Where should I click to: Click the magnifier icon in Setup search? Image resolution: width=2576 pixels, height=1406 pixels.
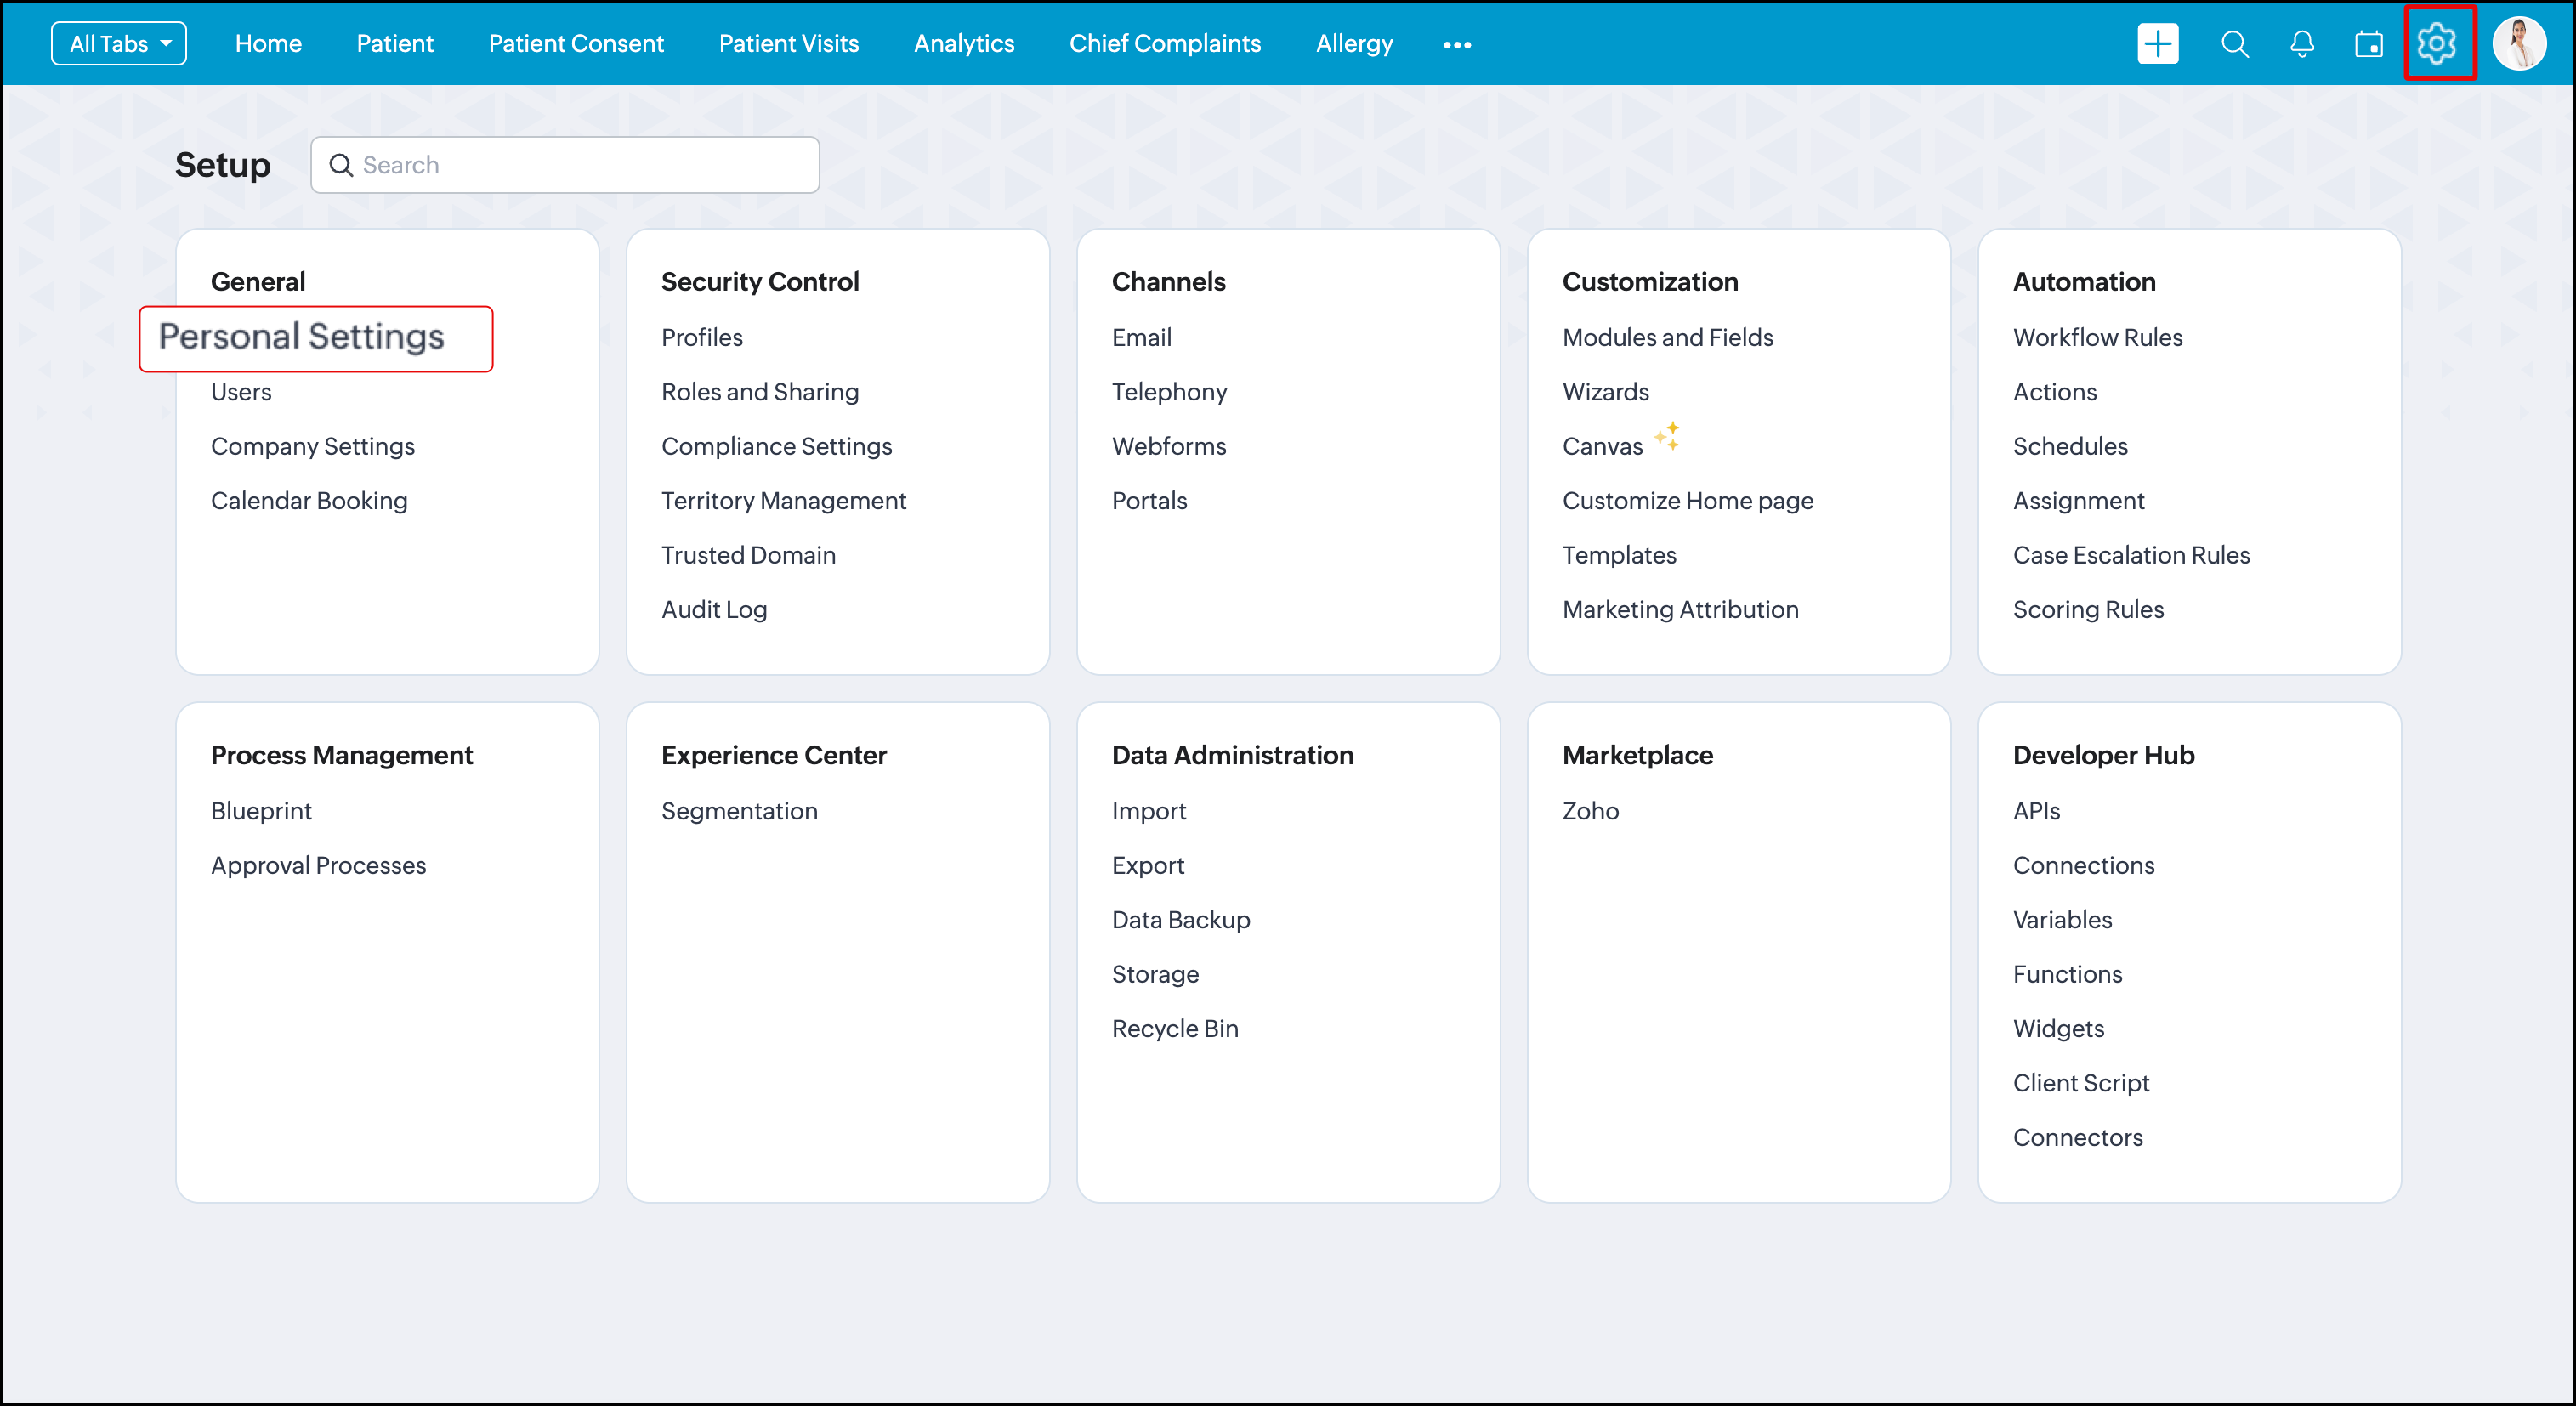pos(341,165)
